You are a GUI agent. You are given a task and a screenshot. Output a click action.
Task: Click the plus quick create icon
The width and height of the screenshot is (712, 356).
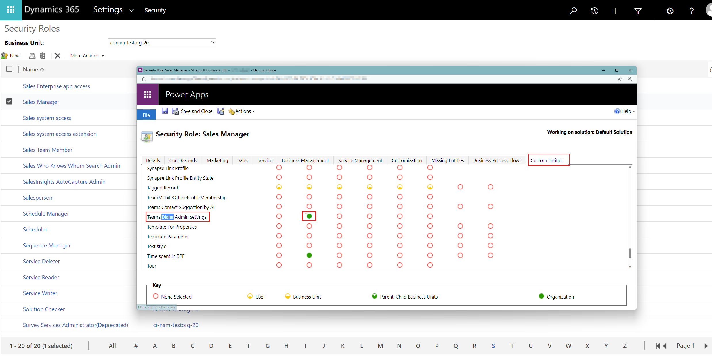click(x=616, y=11)
